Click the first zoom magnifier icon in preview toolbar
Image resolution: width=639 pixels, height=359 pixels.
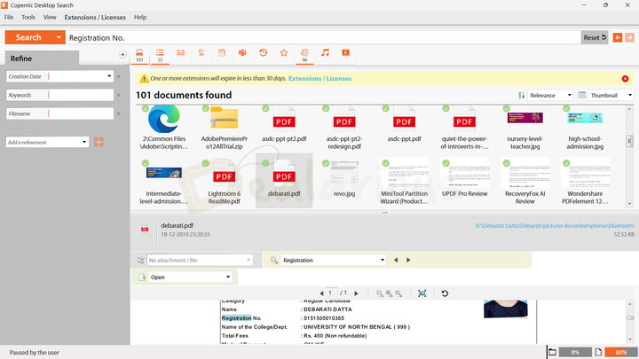click(x=380, y=293)
